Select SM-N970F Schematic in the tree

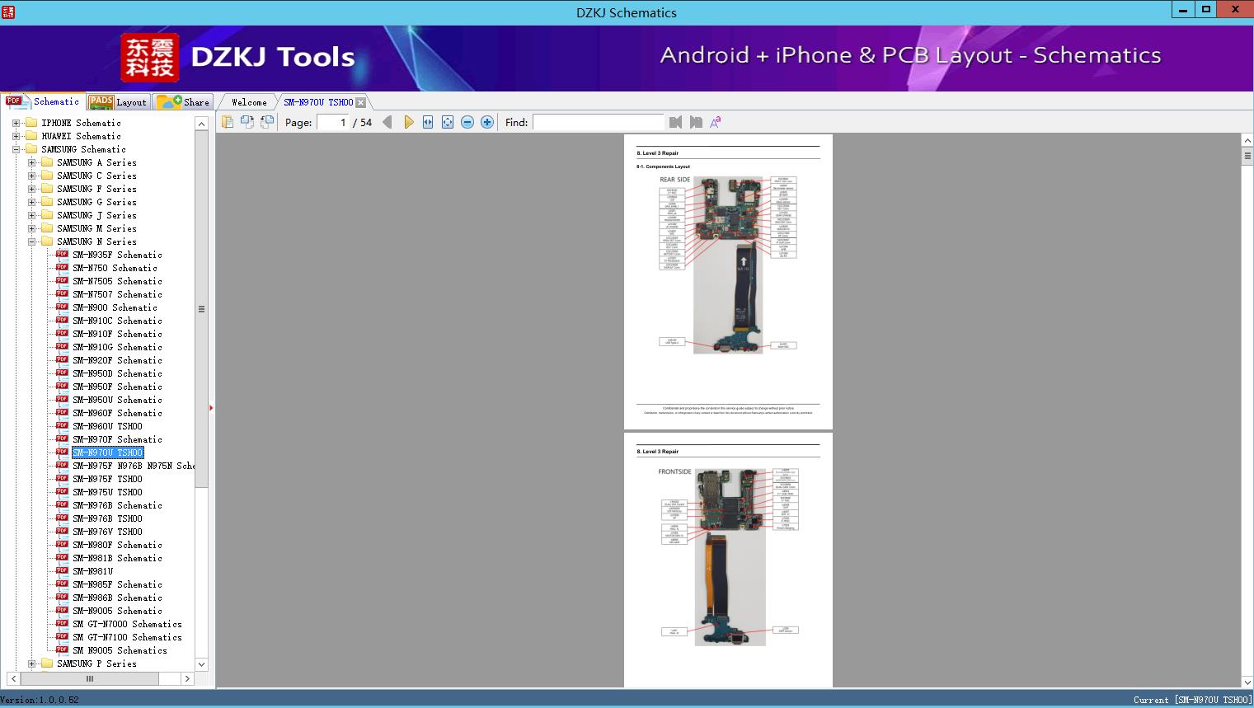117,439
